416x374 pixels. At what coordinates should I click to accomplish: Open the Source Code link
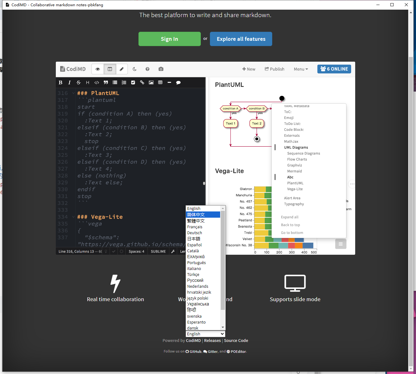click(x=236, y=341)
